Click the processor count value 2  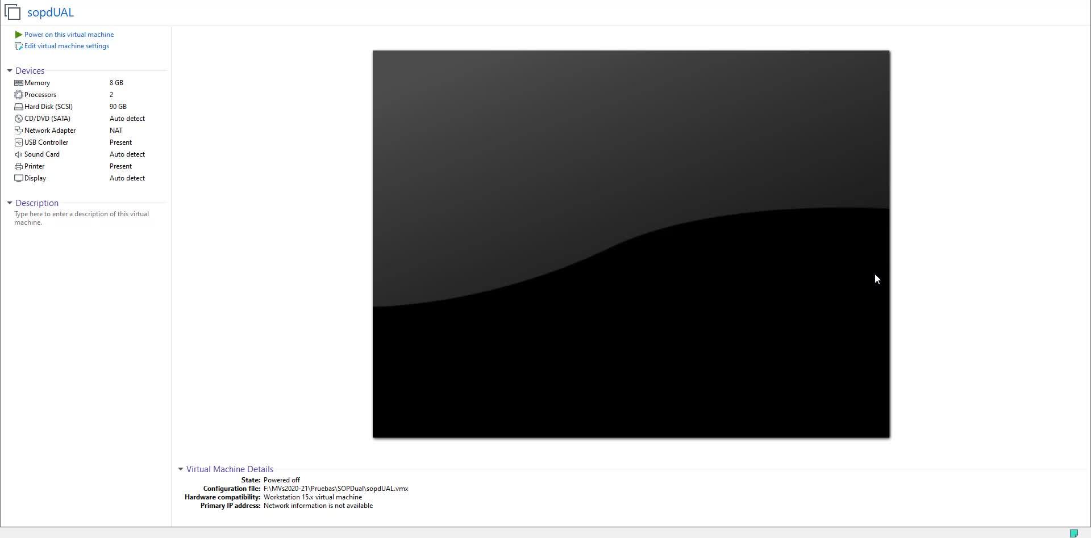click(111, 95)
